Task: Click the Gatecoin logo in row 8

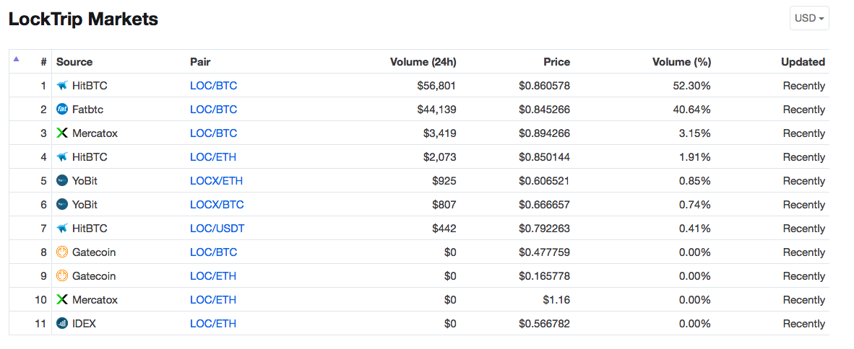Action: tap(62, 252)
